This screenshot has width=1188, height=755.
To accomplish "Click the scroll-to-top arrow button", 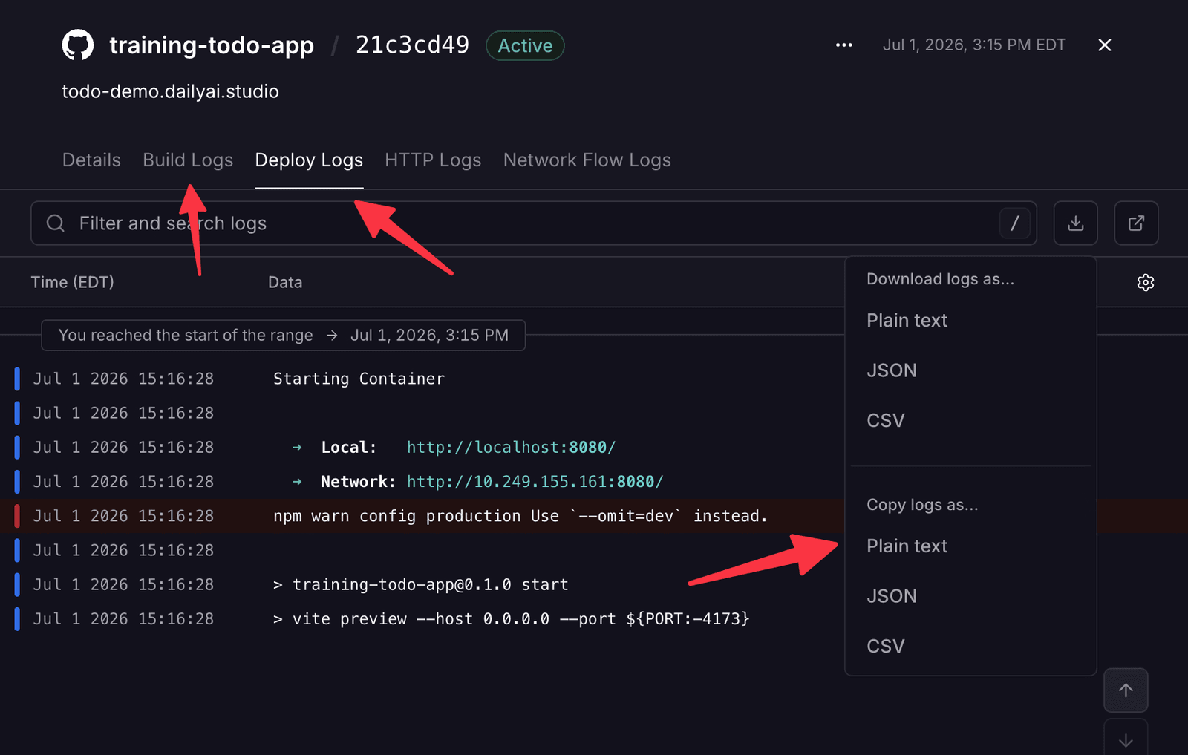I will coord(1126,690).
